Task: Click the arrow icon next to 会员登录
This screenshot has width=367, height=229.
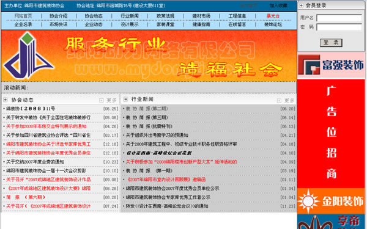Action: 302,5
